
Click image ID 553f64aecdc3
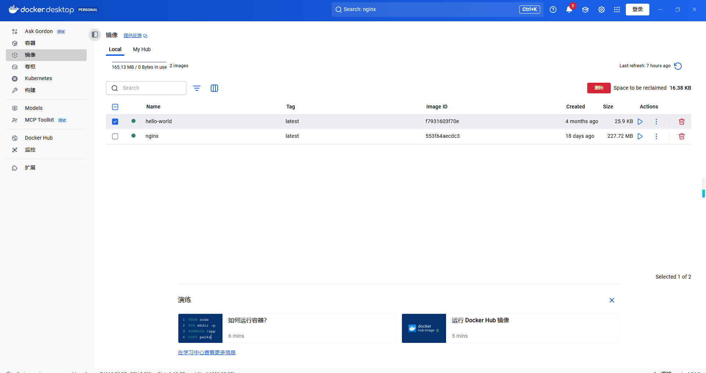(443, 136)
